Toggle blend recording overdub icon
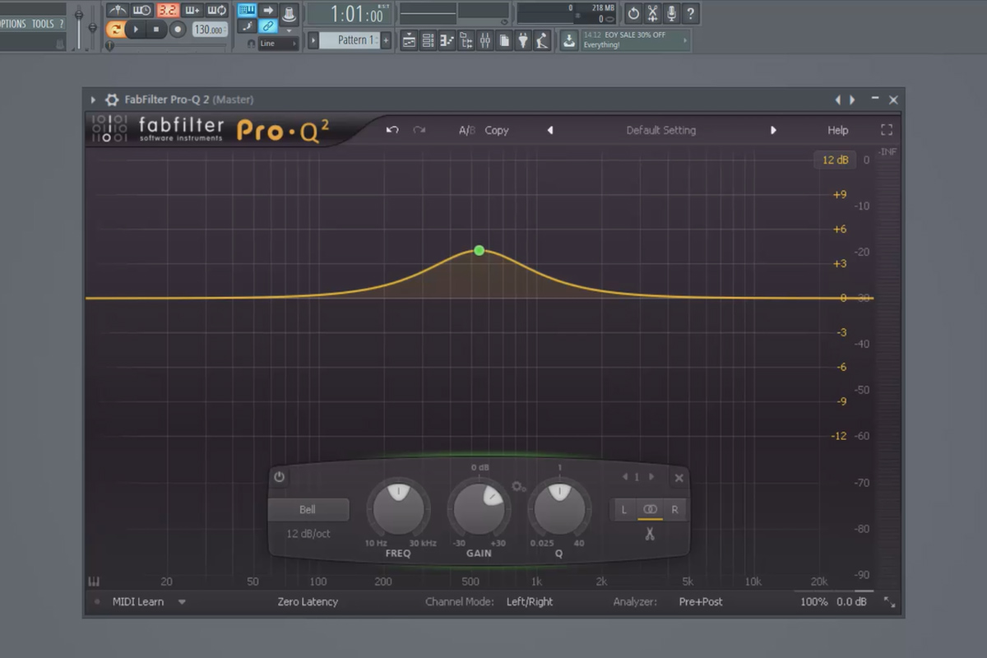The image size is (987, 658). [192, 10]
